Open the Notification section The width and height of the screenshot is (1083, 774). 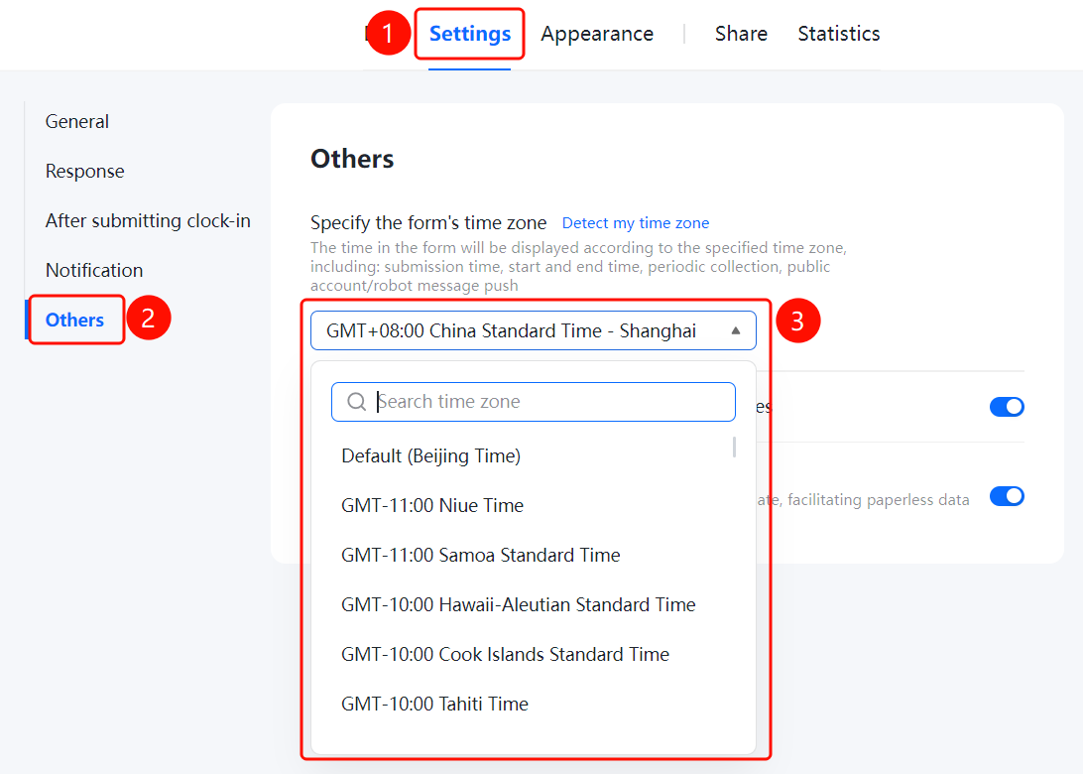[x=94, y=270]
